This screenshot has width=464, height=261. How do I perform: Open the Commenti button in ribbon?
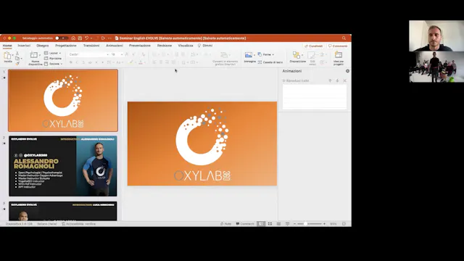tap(338, 46)
